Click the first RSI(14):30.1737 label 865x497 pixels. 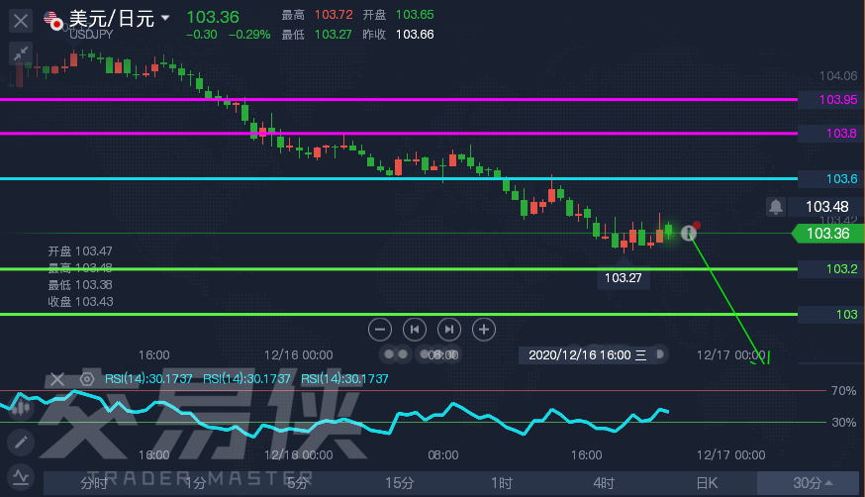(148, 379)
